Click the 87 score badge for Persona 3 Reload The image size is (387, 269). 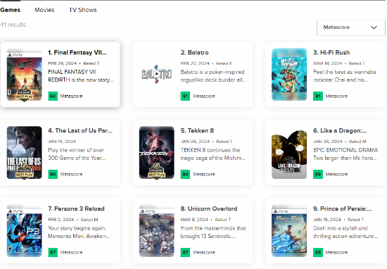pyautogui.click(x=53, y=252)
